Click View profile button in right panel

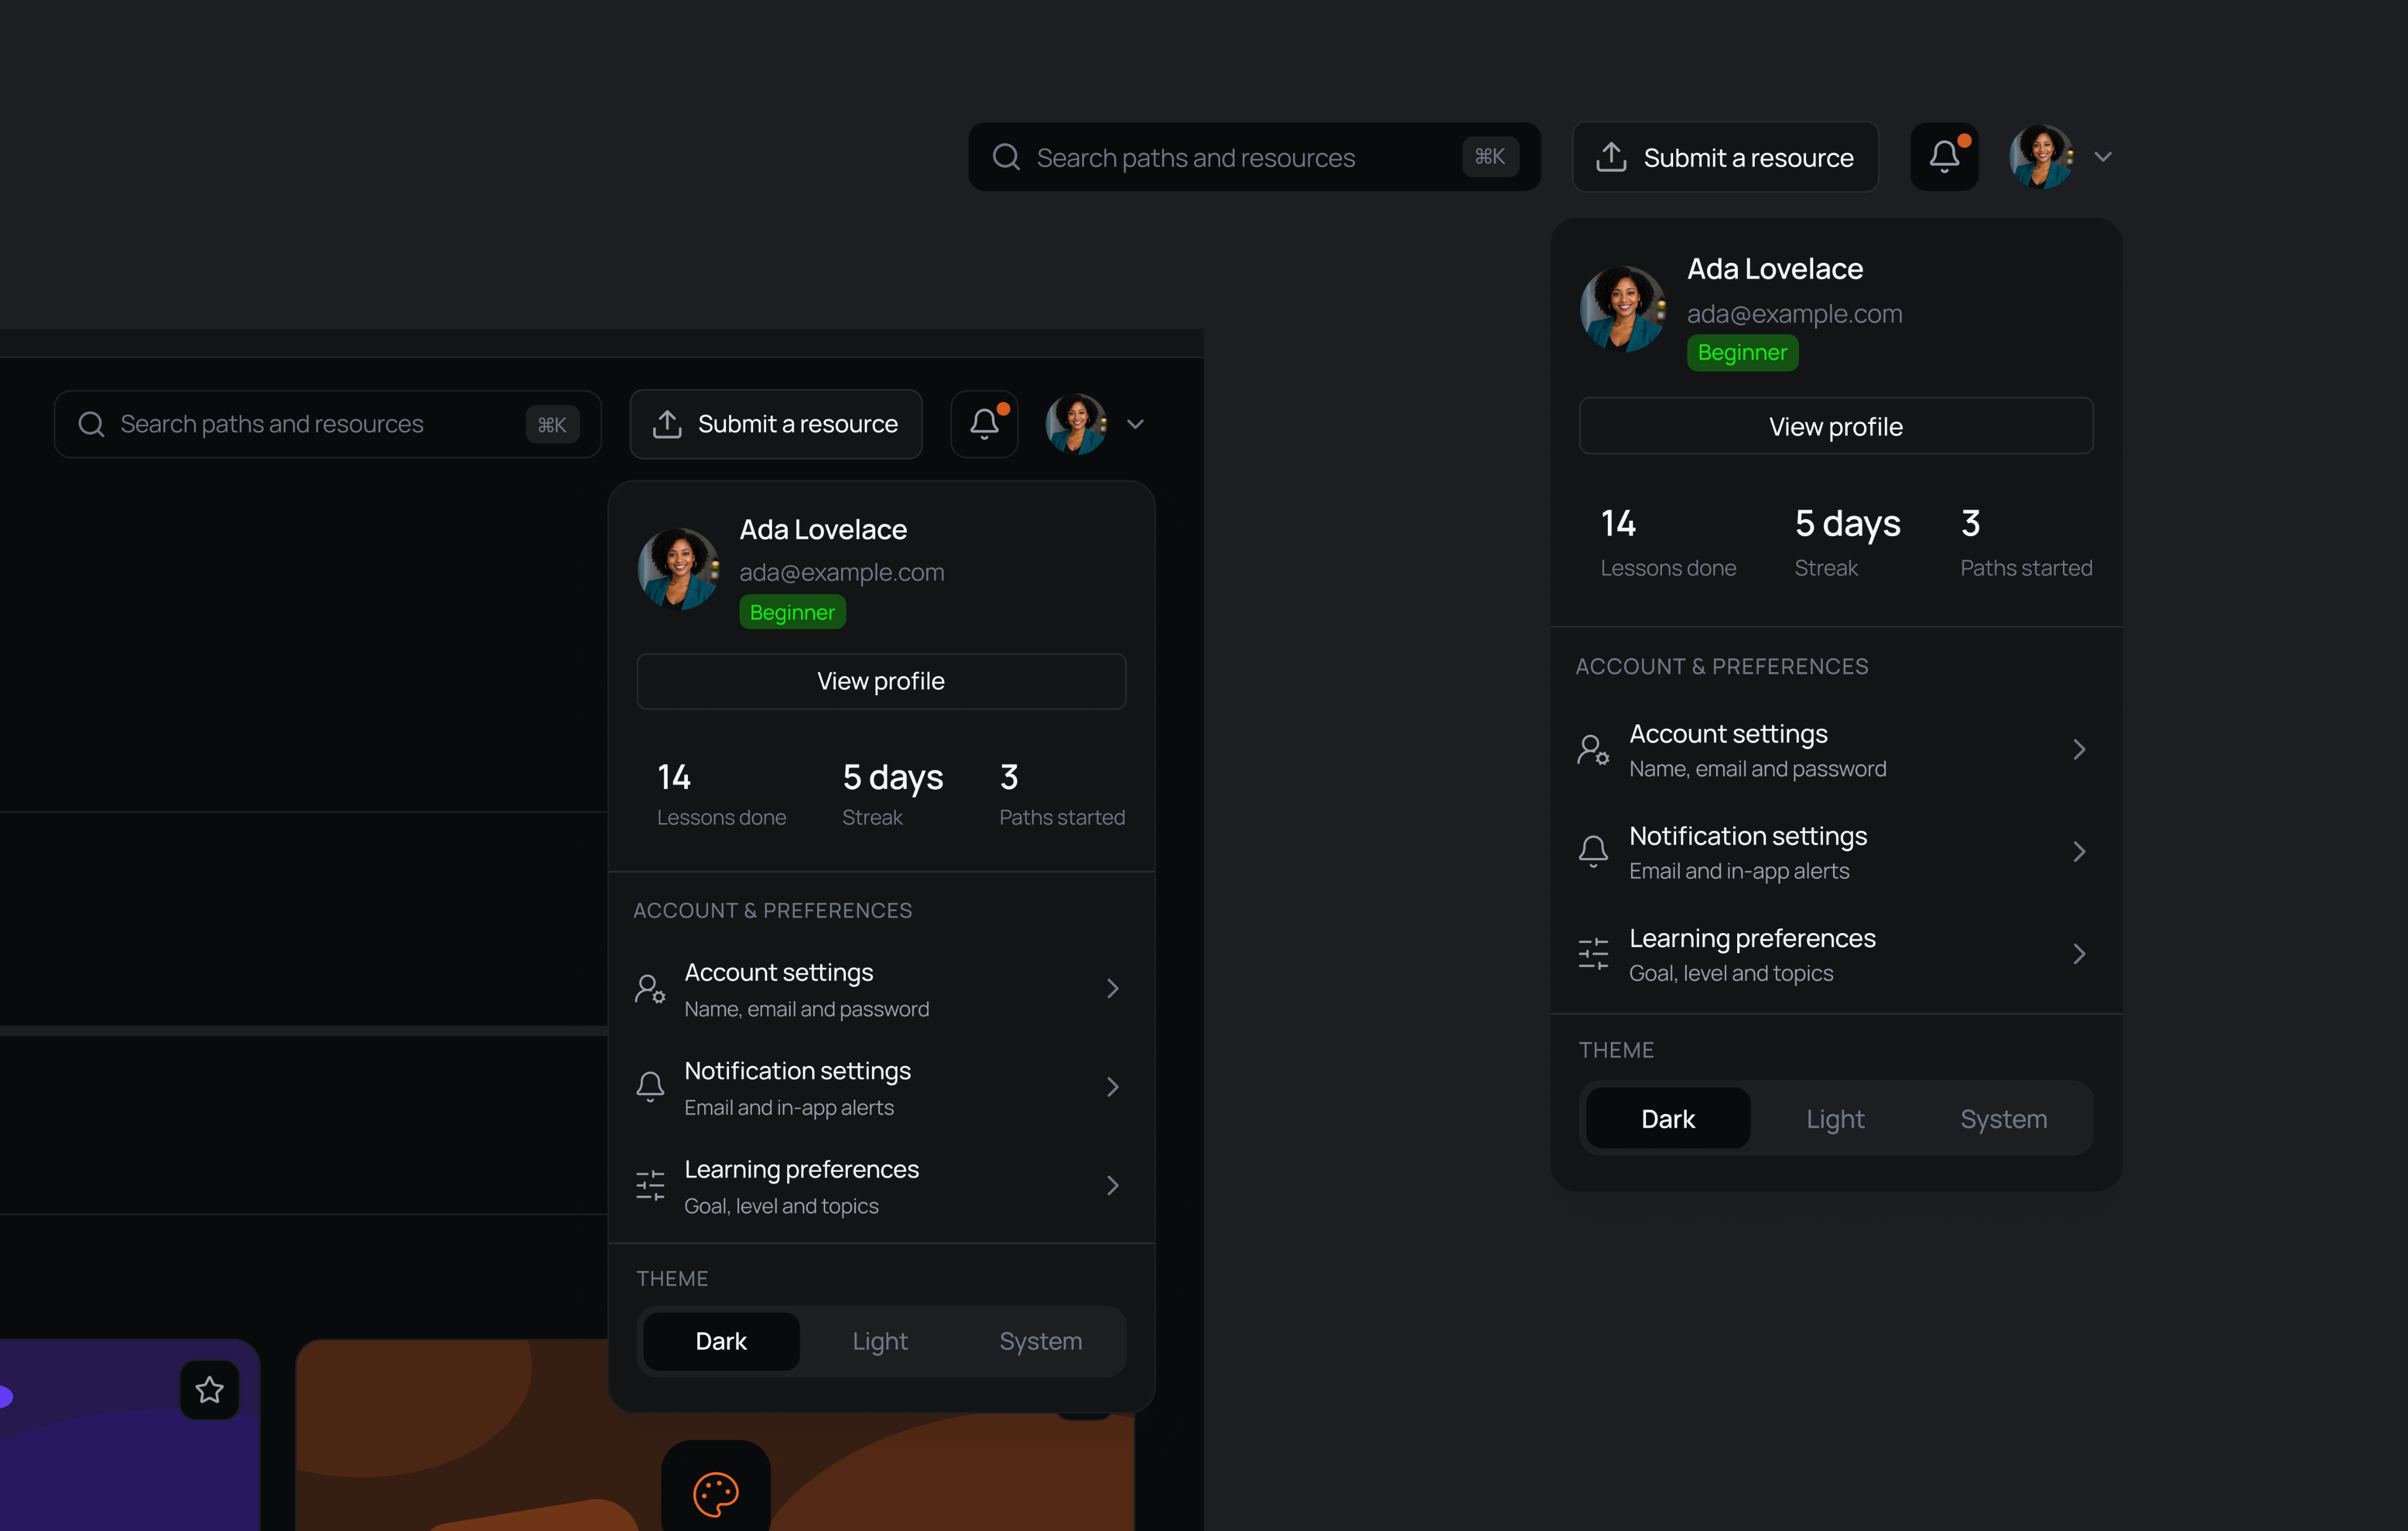tap(1836, 426)
